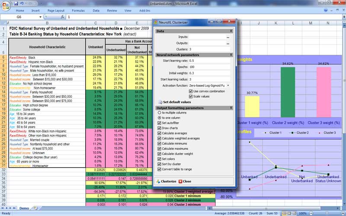
Task: Click the Insert Worksheet tab icon
Action: tap(35, 208)
